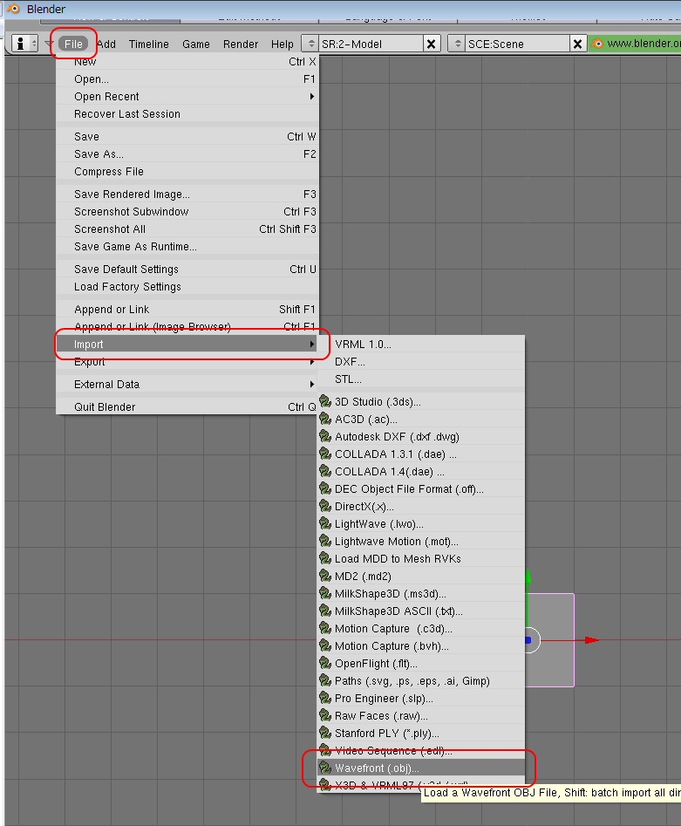Image resolution: width=681 pixels, height=826 pixels.
Task: Expand the Open Recent submenu
Action: (x=187, y=97)
